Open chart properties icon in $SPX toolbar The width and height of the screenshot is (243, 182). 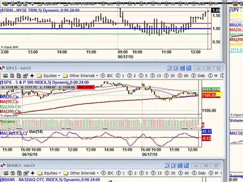click(x=25, y=76)
